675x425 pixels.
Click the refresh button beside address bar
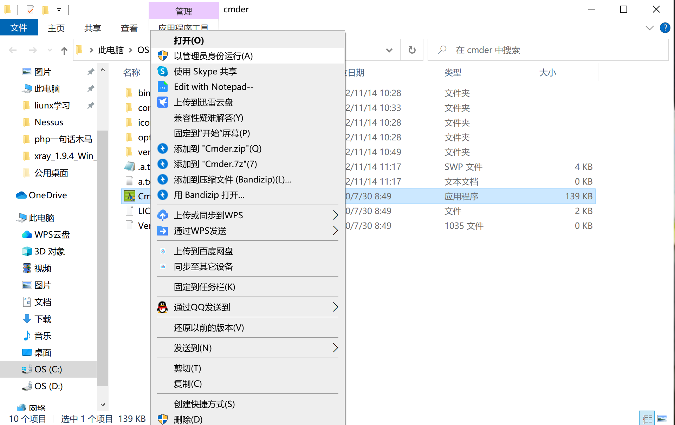pos(412,50)
